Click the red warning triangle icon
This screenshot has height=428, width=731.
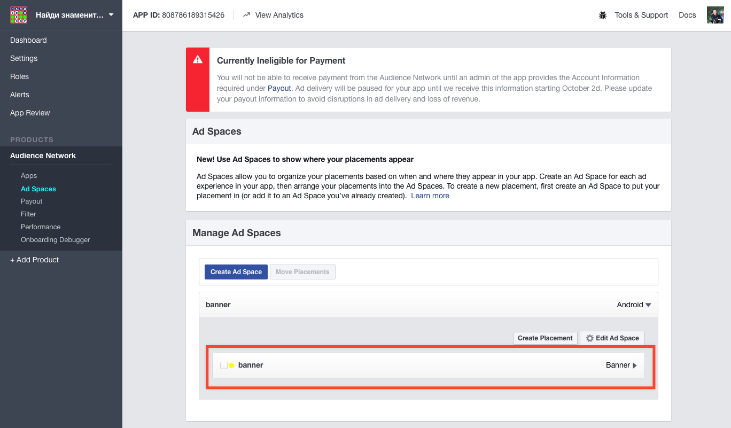pyautogui.click(x=198, y=59)
